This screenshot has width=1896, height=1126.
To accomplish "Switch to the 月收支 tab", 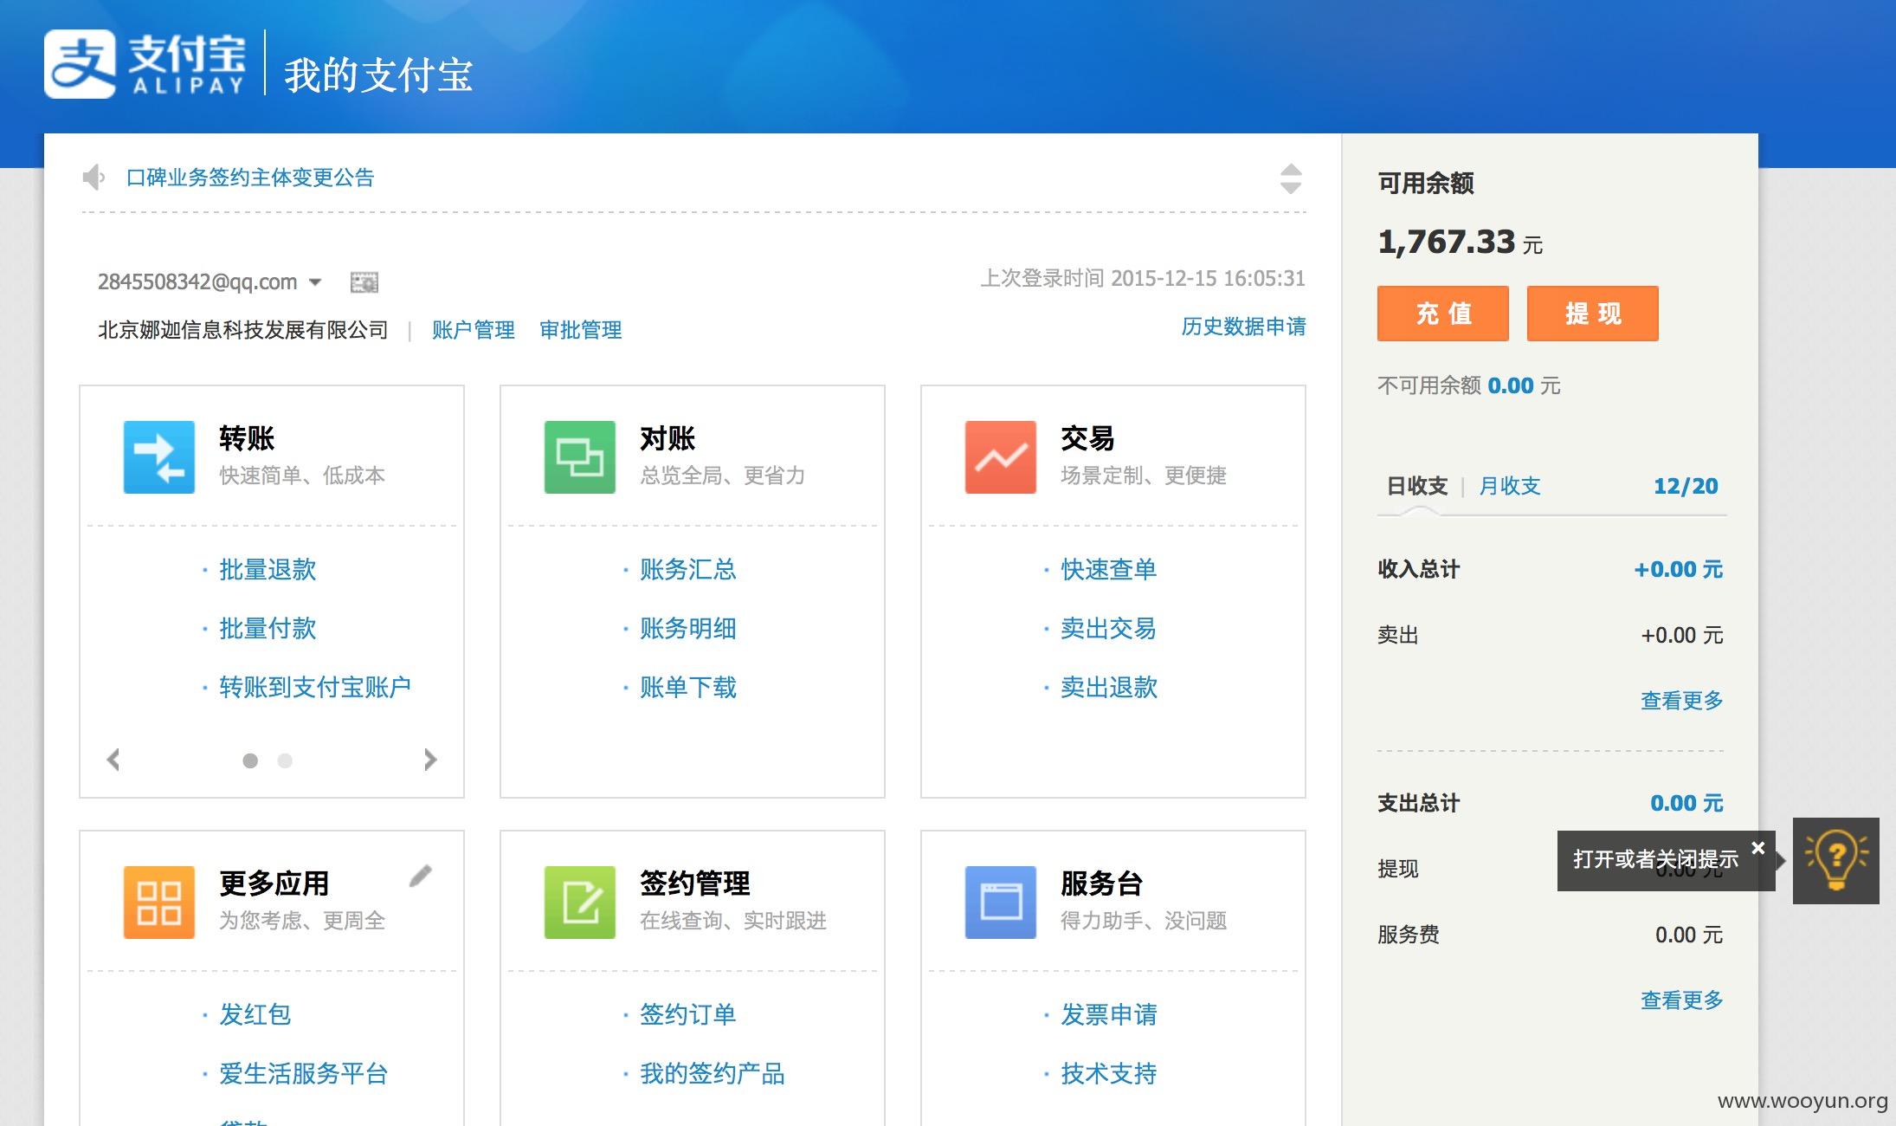I will point(1510,486).
